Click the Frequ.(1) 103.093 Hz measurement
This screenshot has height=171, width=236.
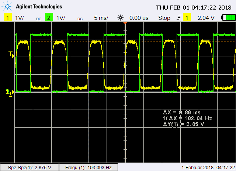(88, 167)
